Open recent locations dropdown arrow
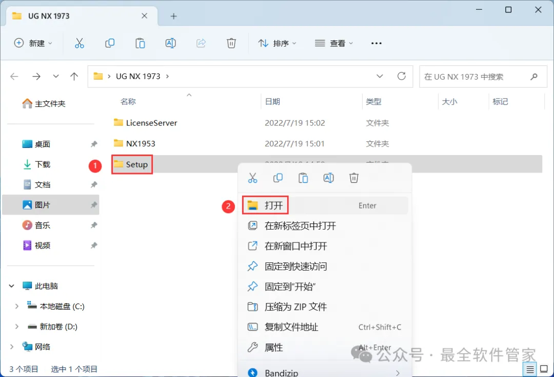 (55, 77)
